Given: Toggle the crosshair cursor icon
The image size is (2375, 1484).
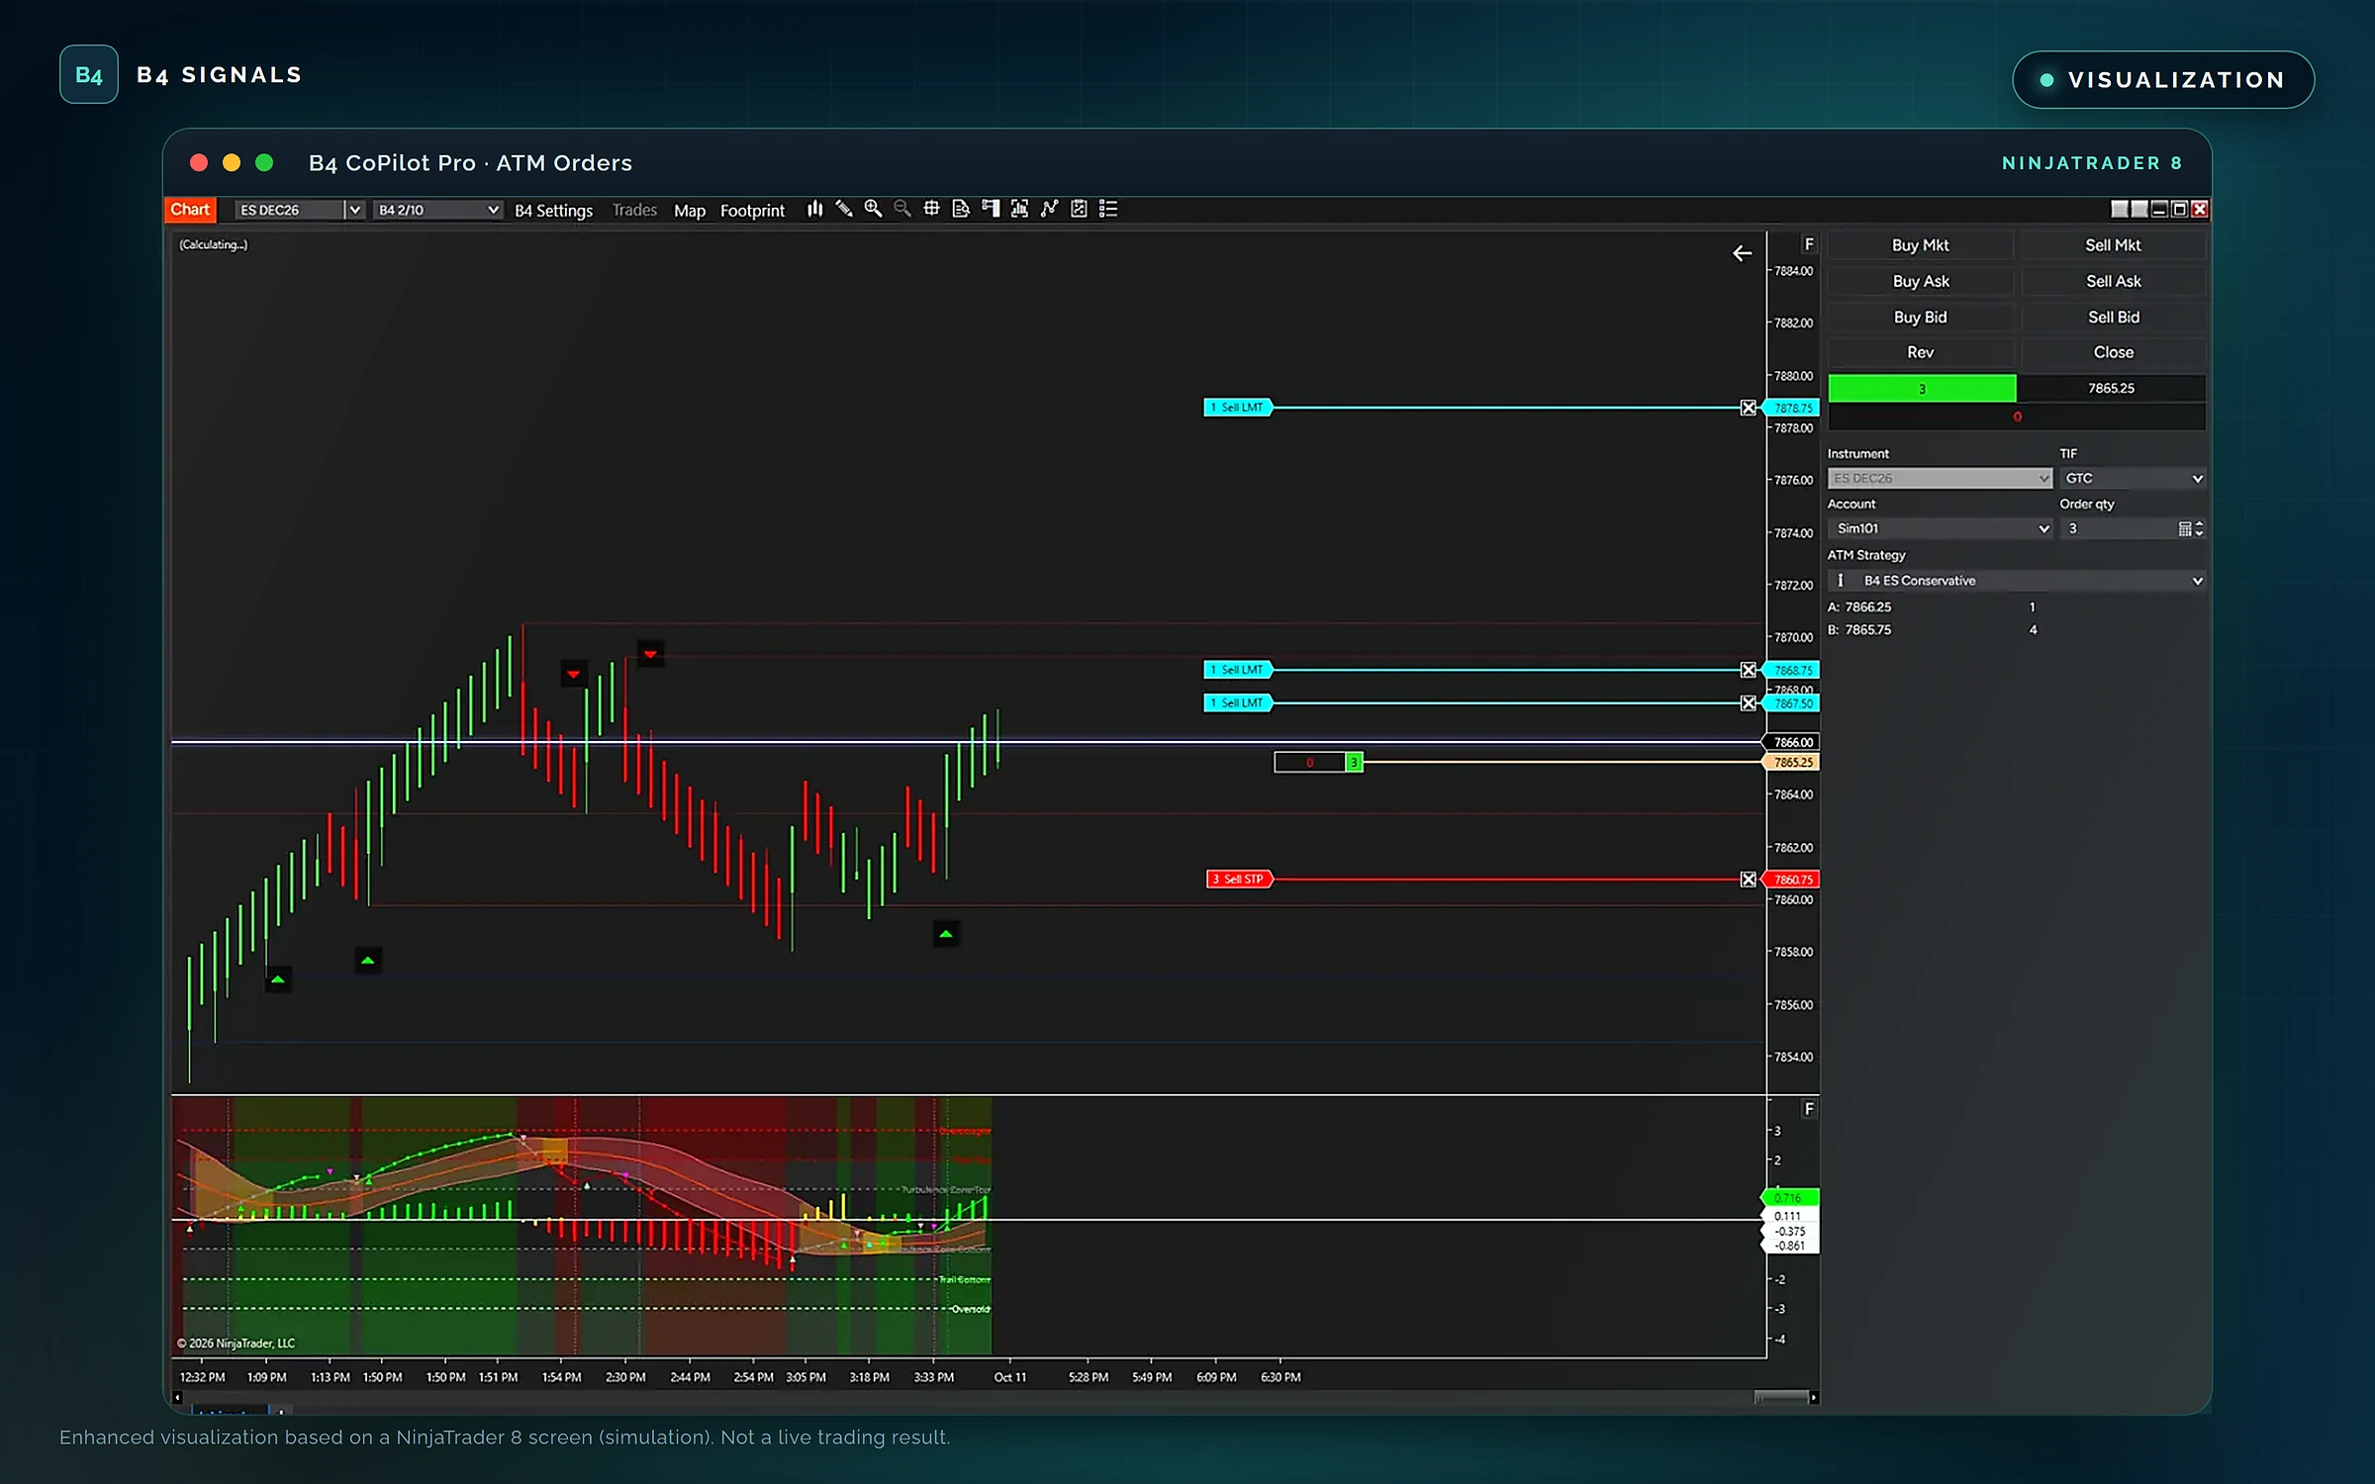Looking at the screenshot, I should pos(931,209).
